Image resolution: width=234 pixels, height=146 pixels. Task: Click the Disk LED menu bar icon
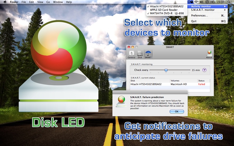(190, 2)
